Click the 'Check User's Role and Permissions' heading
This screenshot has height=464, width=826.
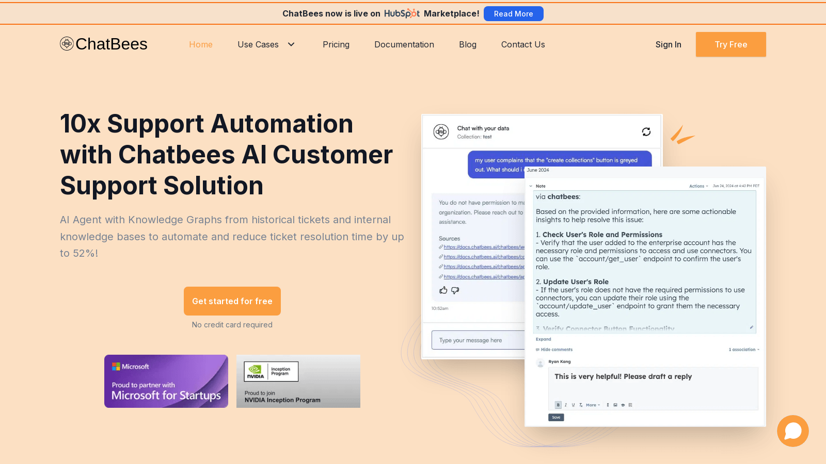click(x=602, y=235)
